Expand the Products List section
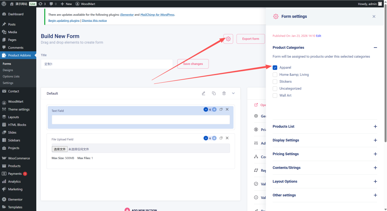 click(x=375, y=126)
